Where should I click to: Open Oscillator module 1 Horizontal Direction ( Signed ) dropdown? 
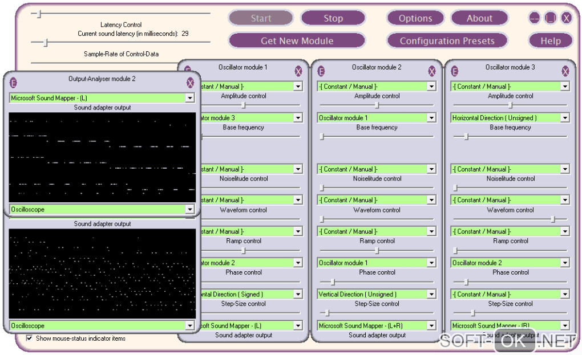pos(252,294)
